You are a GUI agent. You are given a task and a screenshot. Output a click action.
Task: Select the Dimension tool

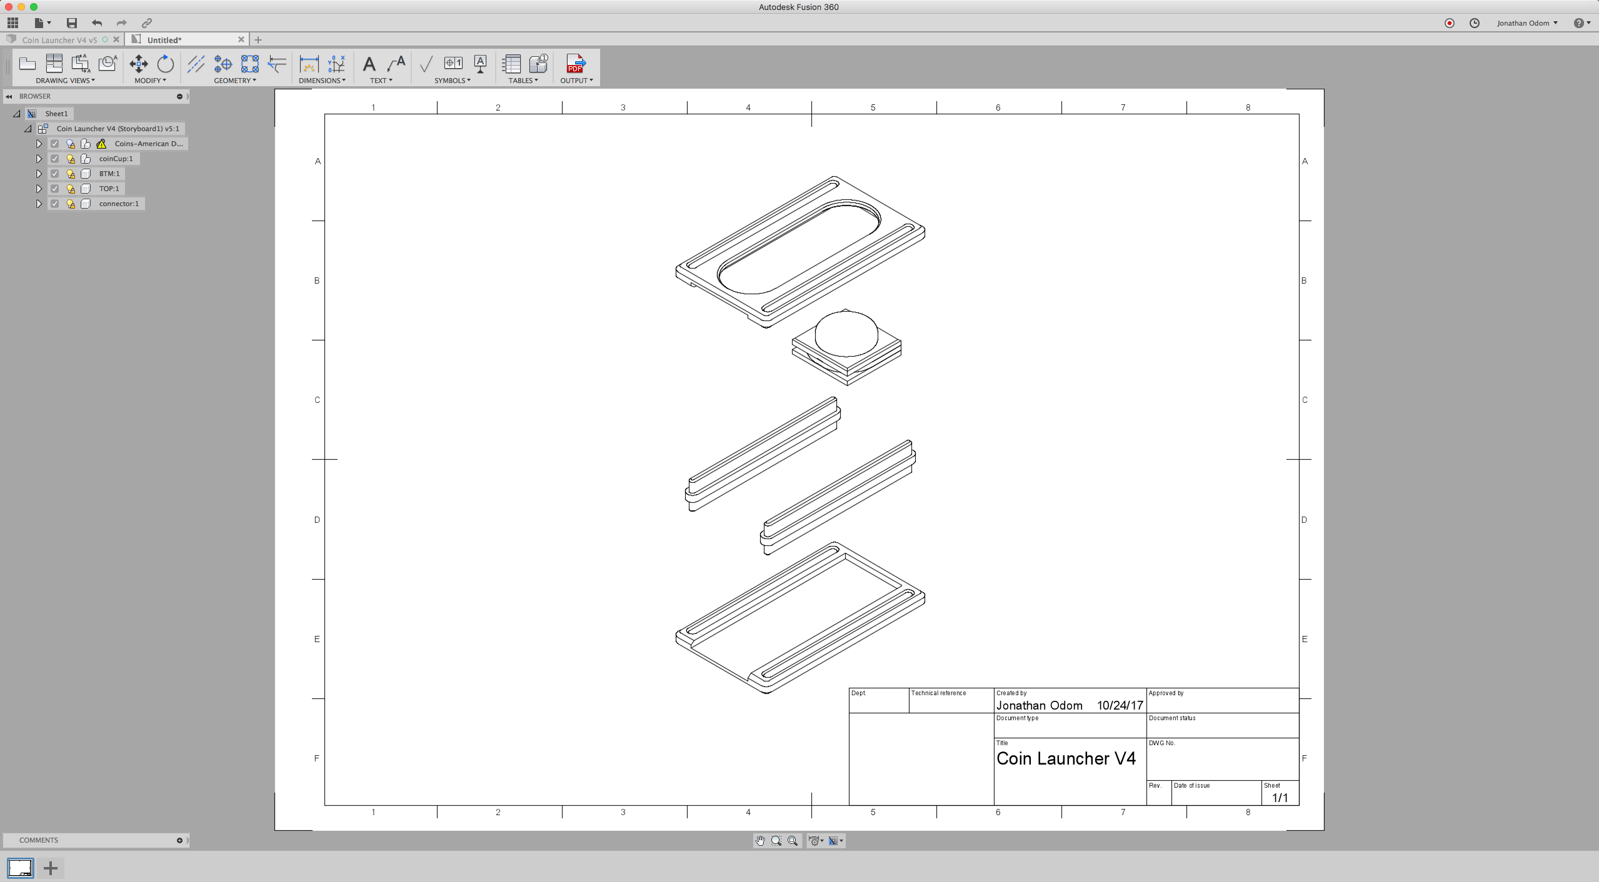coord(308,64)
